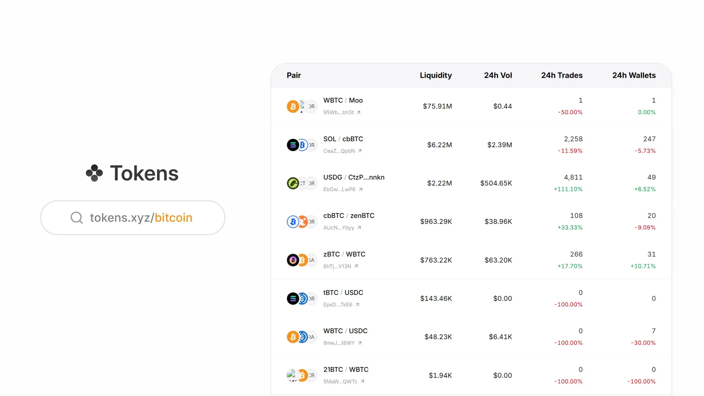The width and height of the screenshot is (704, 396).
Task: Sort by 24h Wallets column header
Action: click(x=634, y=75)
